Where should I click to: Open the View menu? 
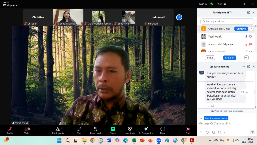click(221, 4)
